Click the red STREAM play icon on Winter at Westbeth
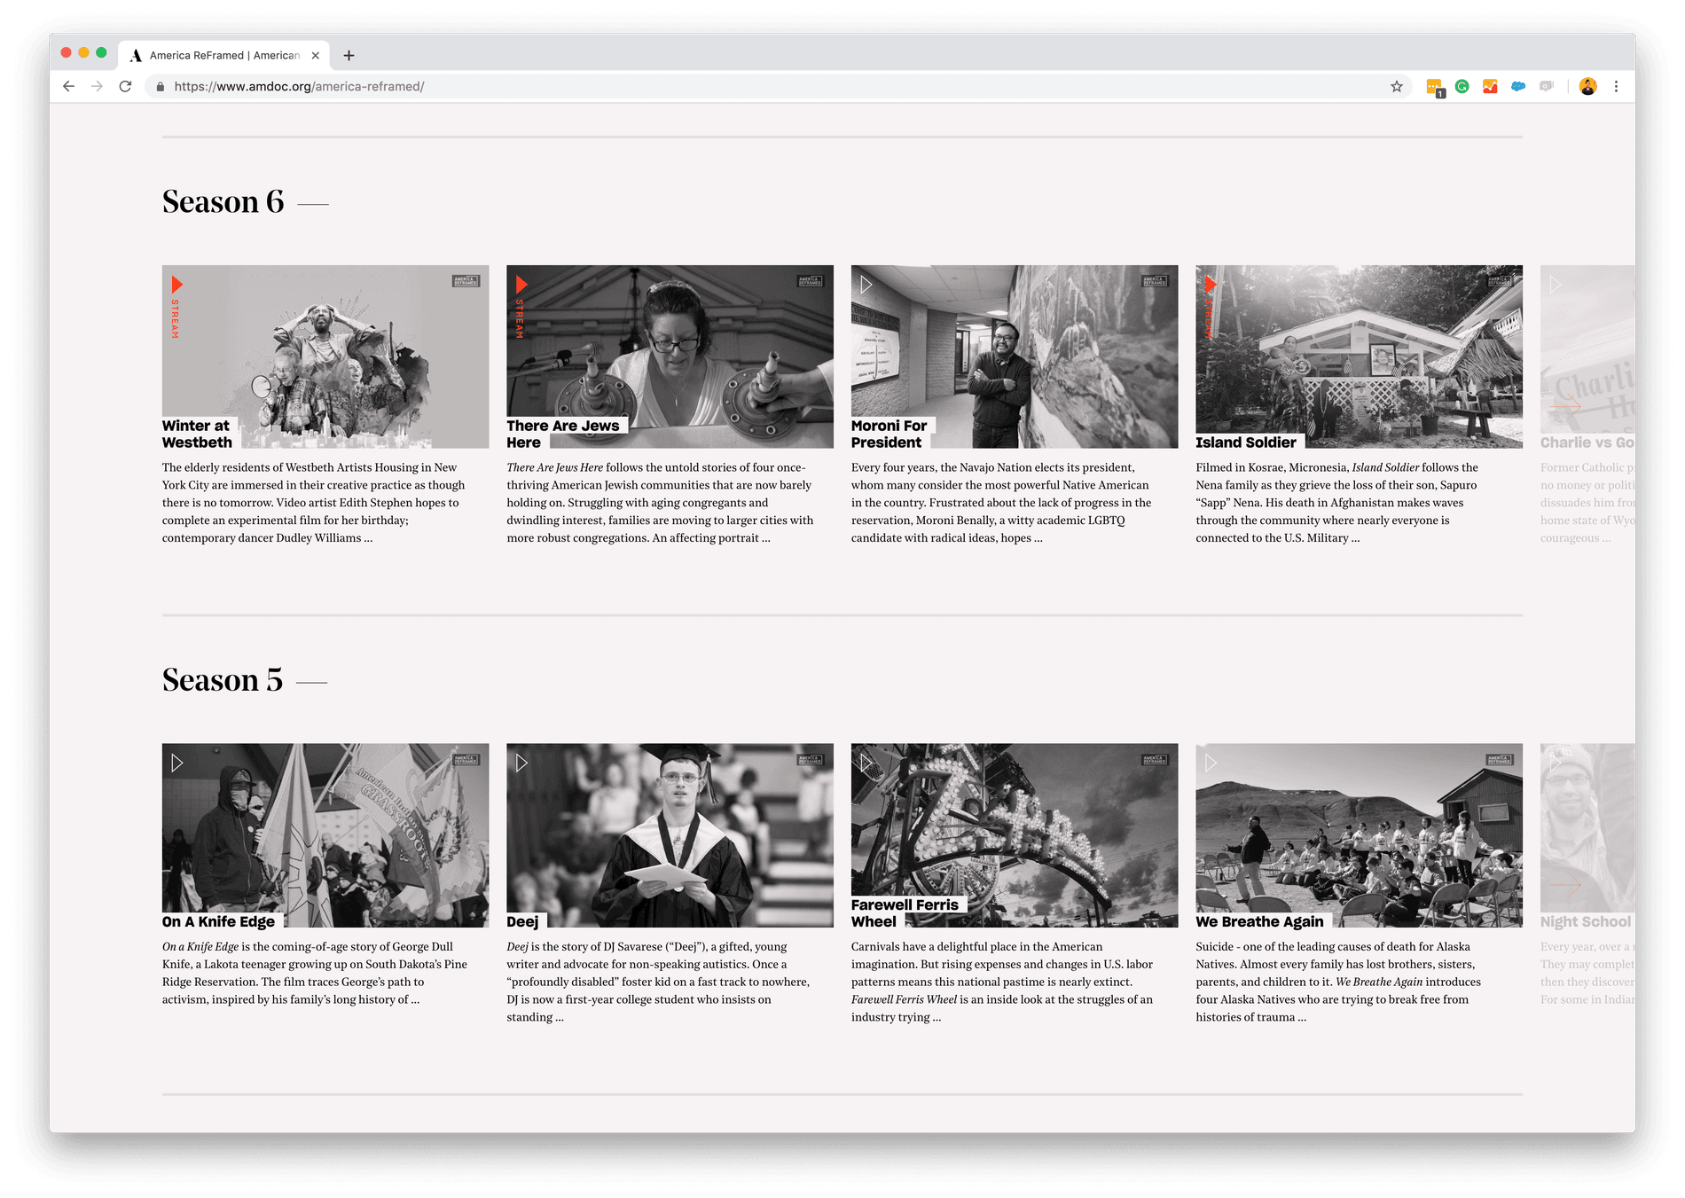 pos(178,284)
